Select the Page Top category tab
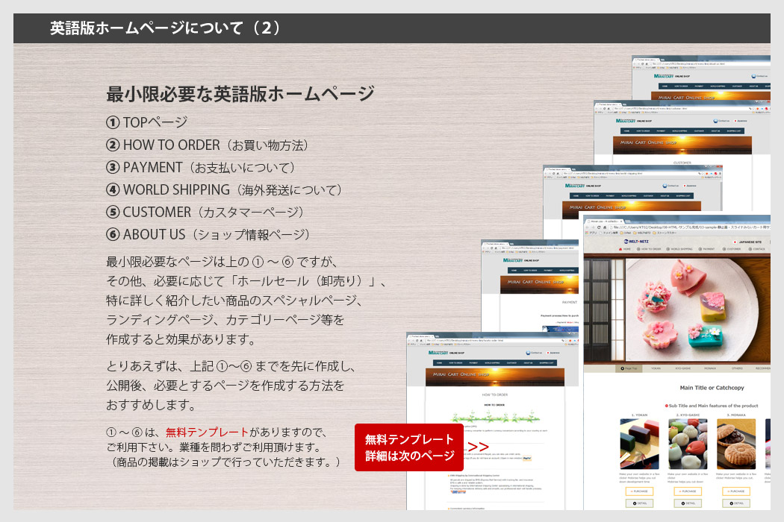784x522 pixels. 629,368
